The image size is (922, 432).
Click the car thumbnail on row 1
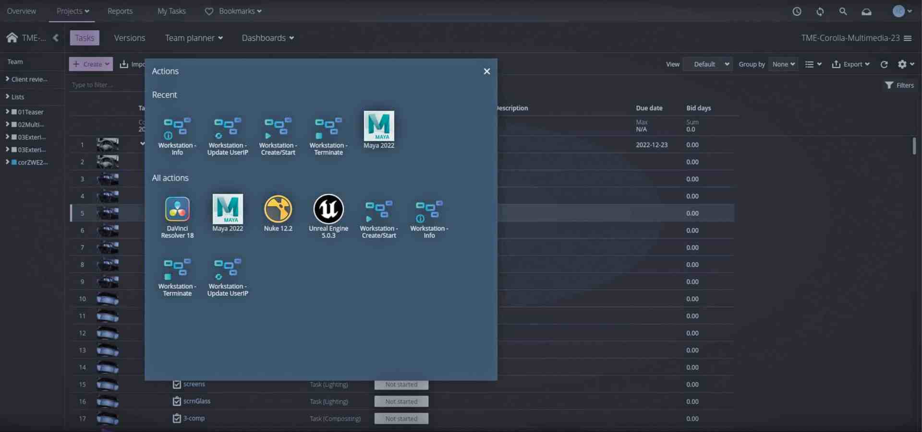tap(108, 144)
